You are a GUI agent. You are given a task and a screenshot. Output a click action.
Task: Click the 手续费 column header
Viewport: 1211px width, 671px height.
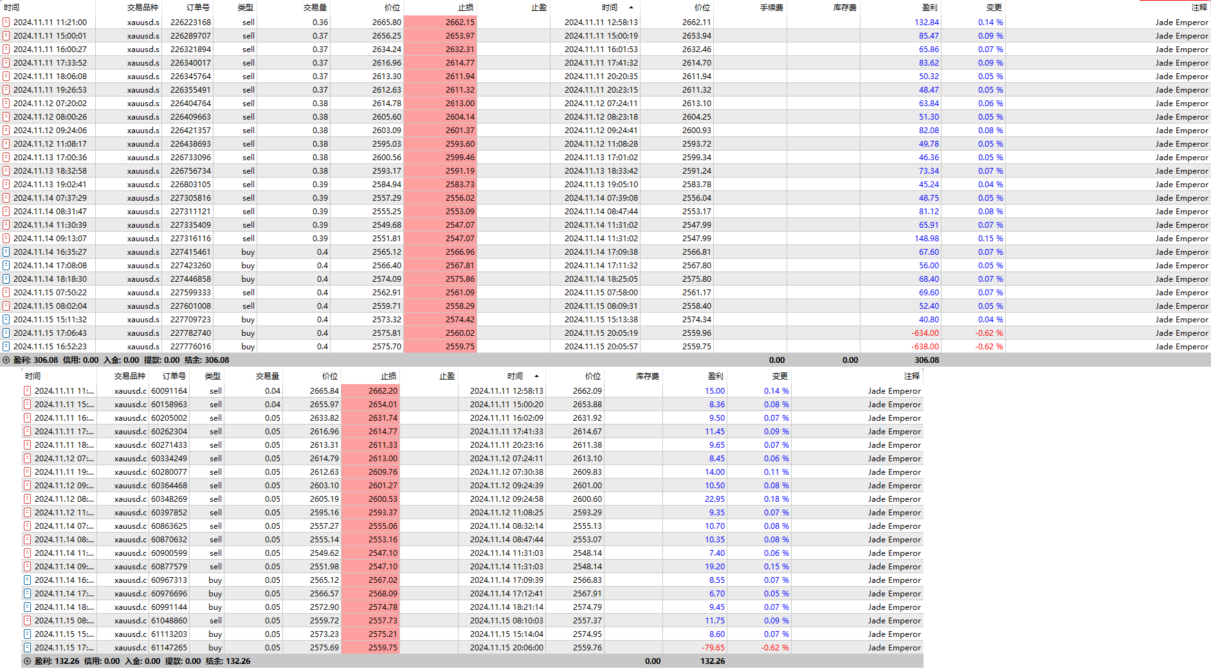pyautogui.click(x=771, y=8)
